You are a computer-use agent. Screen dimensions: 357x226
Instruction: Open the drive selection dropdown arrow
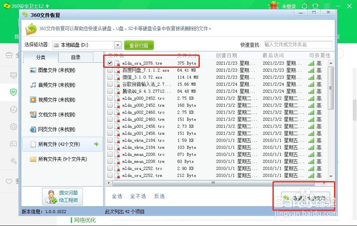click(x=118, y=45)
